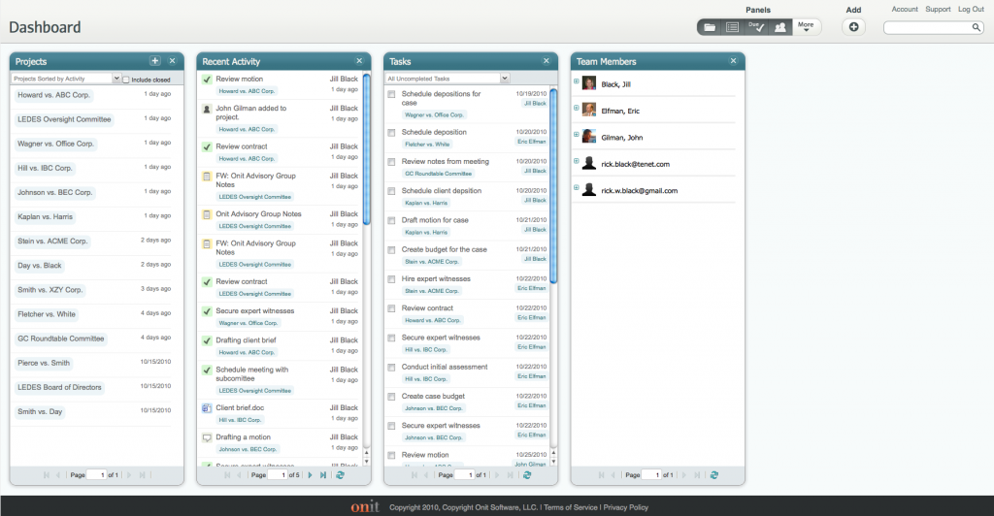The image size is (994, 516).
Task: Open the Account link
Action: point(904,9)
